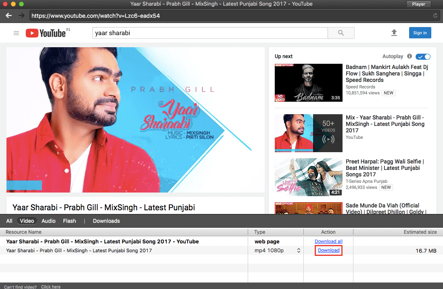
Task: Click the Speed Records channel name
Action: 361,87
